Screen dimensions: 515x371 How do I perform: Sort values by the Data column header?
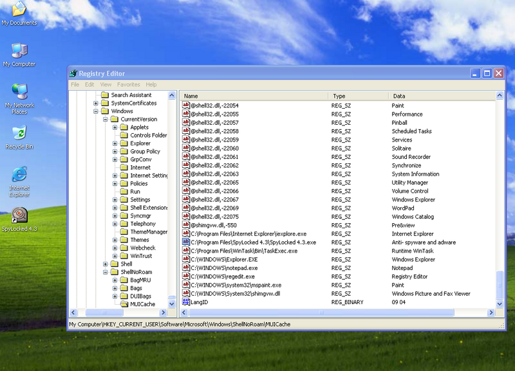[x=442, y=96]
